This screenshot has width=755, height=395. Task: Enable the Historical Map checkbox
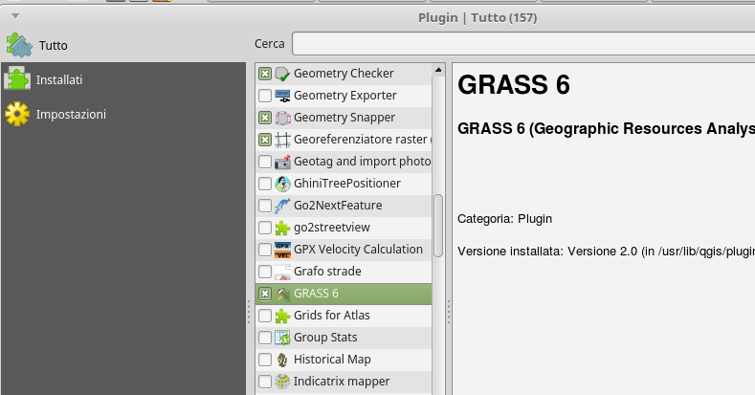pyautogui.click(x=265, y=360)
